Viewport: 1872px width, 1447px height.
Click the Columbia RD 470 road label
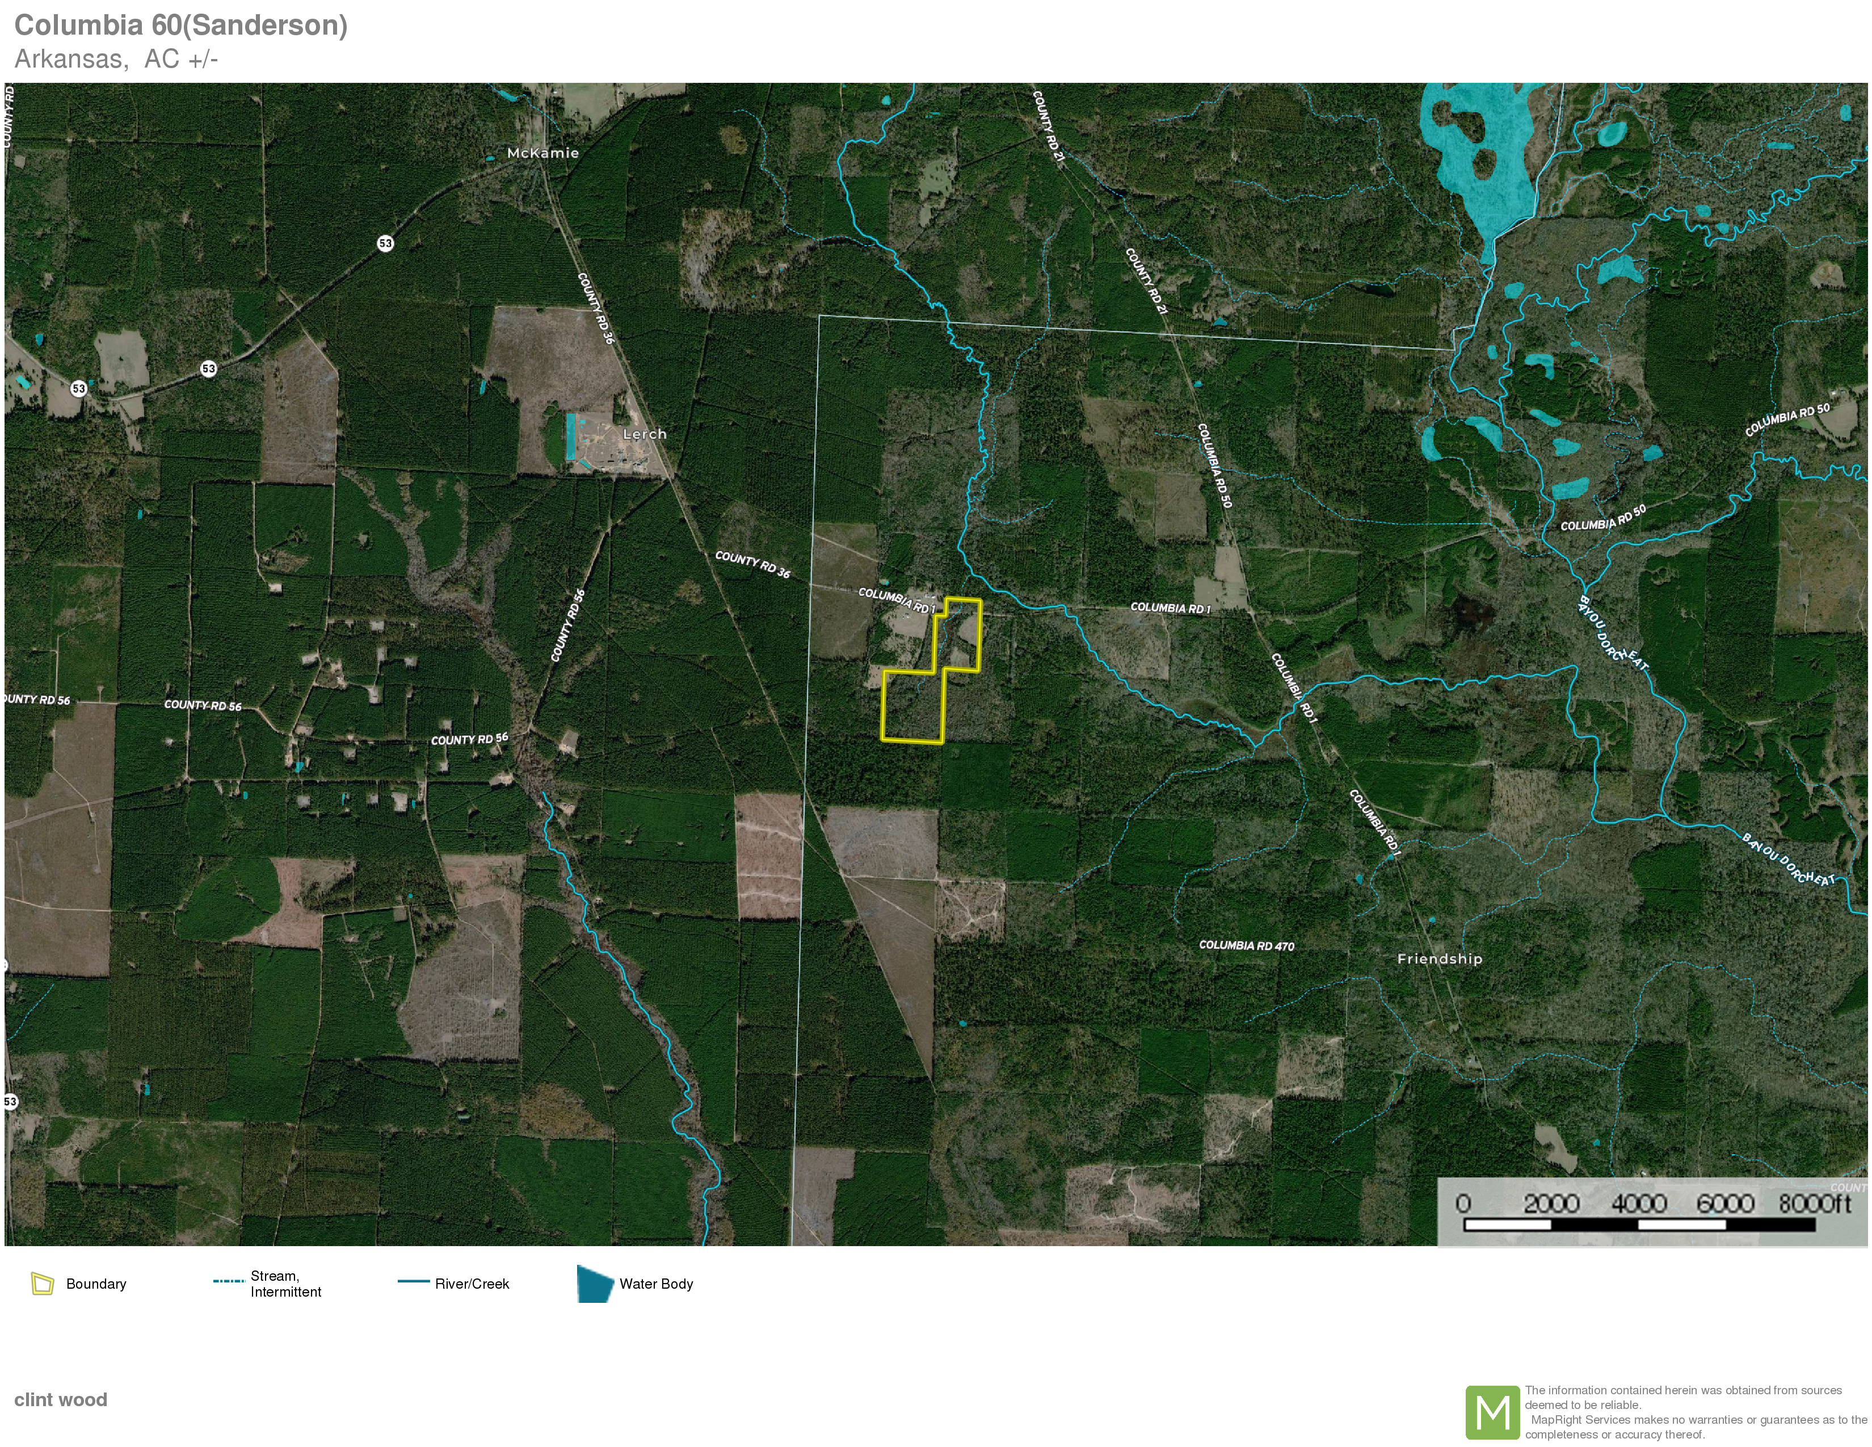1246,945
